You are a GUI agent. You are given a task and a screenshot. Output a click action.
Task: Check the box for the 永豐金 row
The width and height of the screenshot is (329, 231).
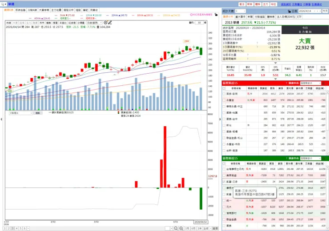pyautogui.click(x=224, y=100)
